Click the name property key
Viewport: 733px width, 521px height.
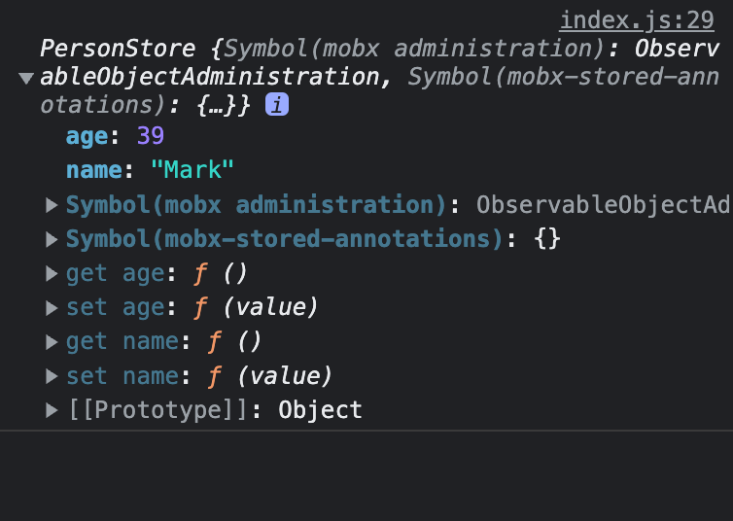click(x=94, y=170)
